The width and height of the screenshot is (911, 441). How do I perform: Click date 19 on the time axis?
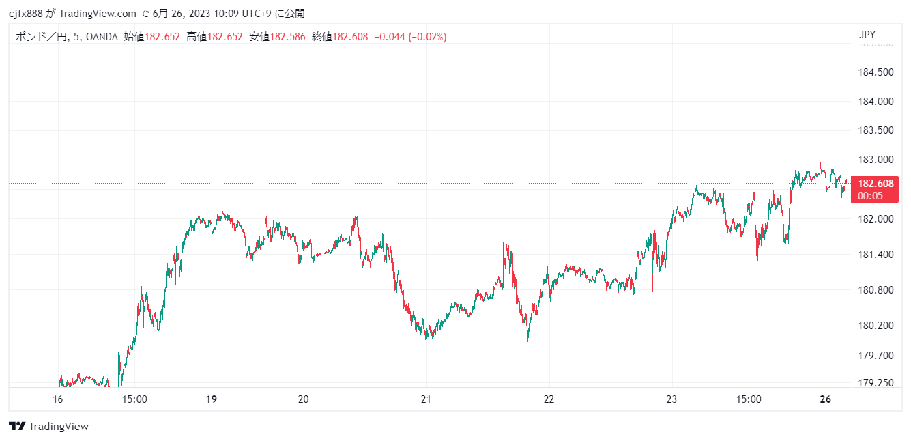pyautogui.click(x=212, y=399)
